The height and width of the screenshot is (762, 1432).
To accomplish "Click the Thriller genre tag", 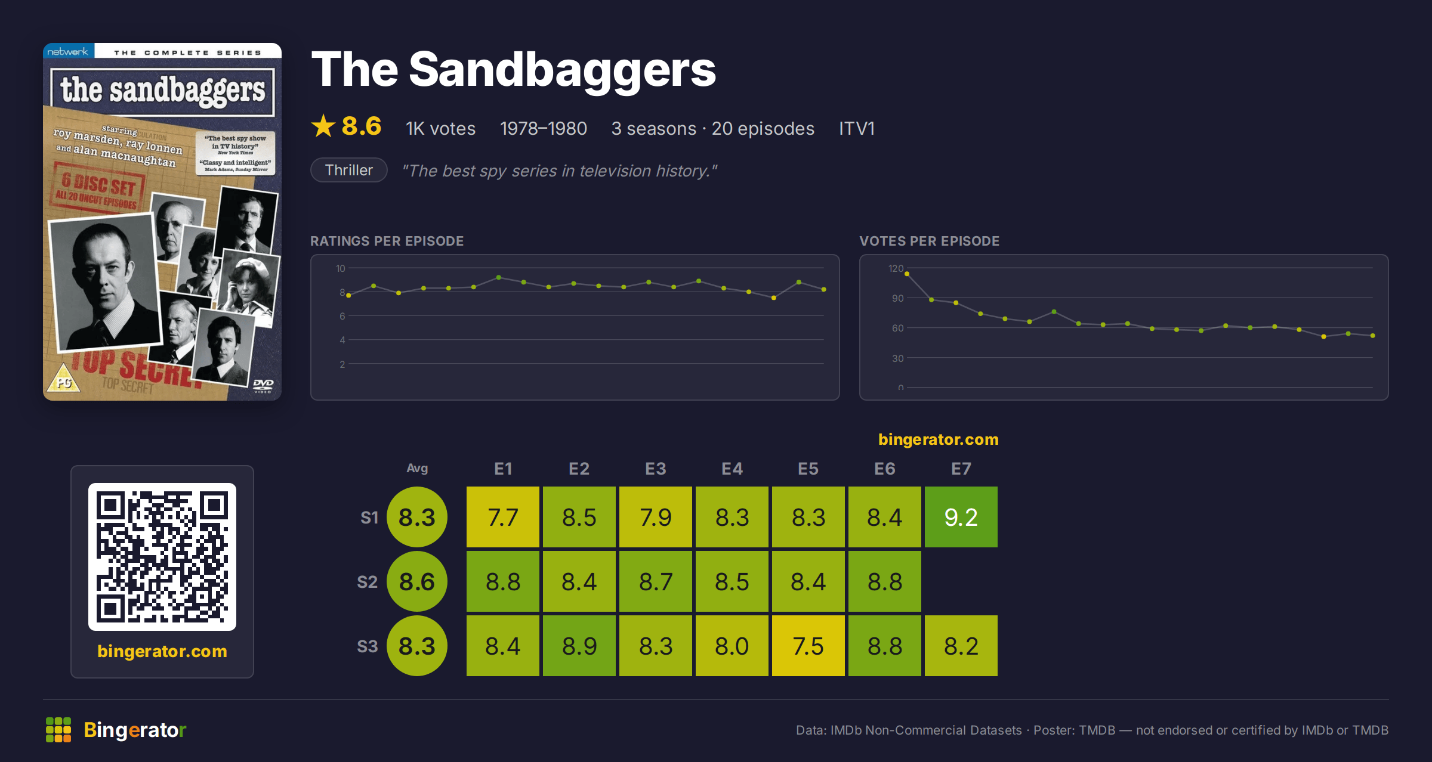I will pos(349,171).
